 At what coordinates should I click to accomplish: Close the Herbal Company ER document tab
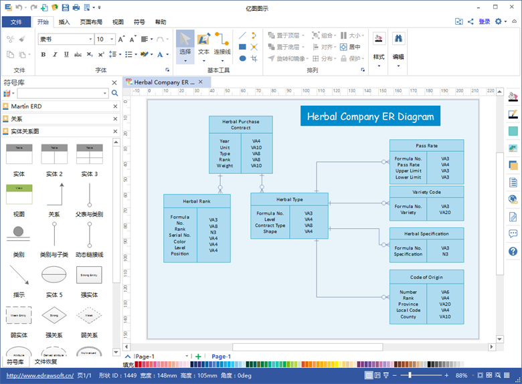(x=200, y=82)
